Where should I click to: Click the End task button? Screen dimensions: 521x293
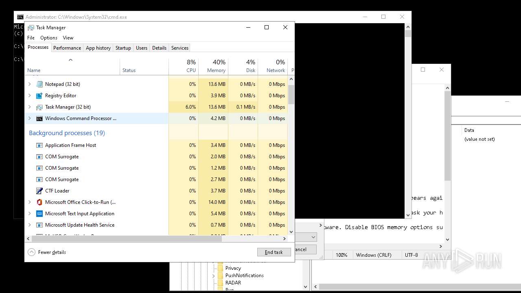tap(274, 252)
